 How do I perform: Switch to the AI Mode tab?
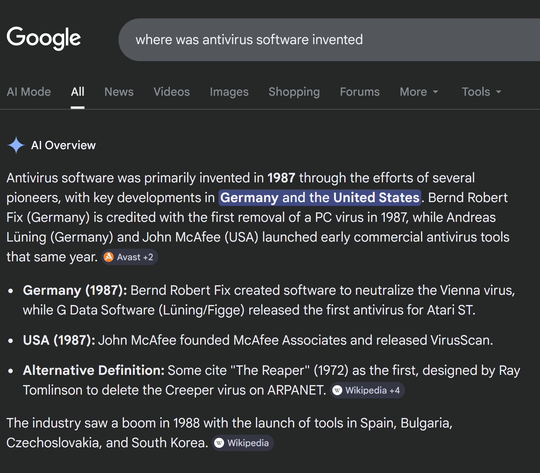click(29, 92)
